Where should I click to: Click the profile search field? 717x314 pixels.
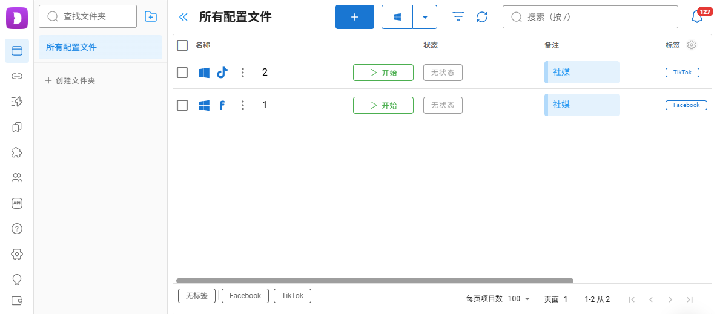point(590,17)
